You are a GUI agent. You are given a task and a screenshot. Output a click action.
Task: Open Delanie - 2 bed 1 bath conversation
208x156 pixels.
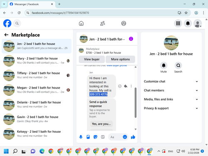tap(37, 104)
